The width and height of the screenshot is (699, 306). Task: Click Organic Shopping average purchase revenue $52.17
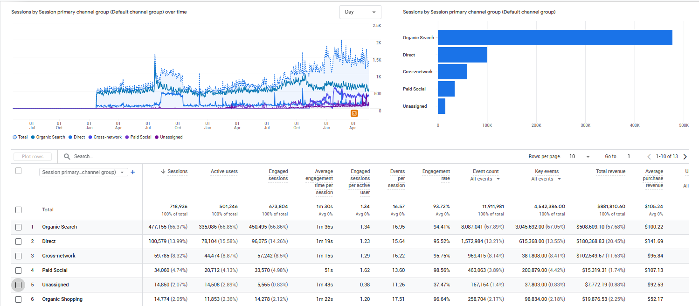click(x=654, y=299)
